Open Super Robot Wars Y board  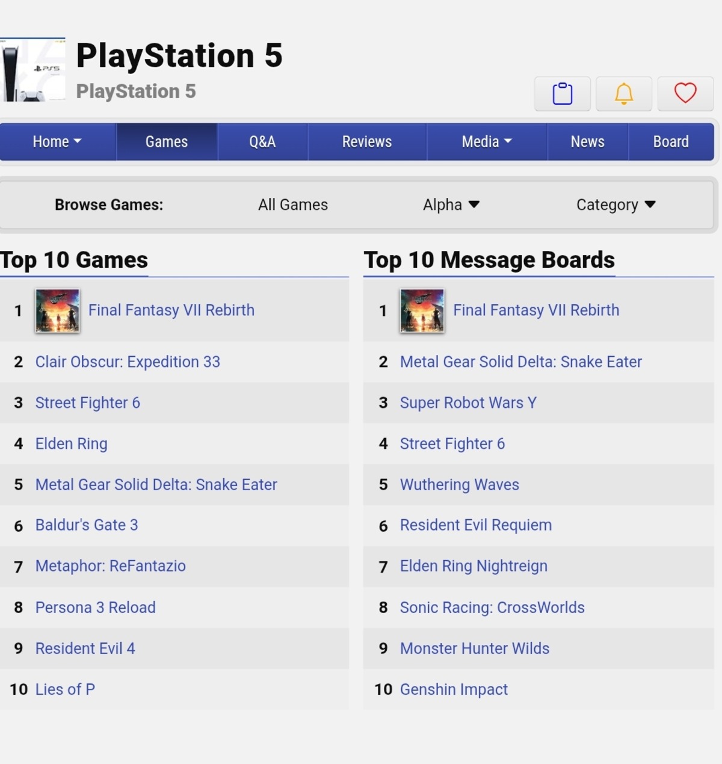468,403
